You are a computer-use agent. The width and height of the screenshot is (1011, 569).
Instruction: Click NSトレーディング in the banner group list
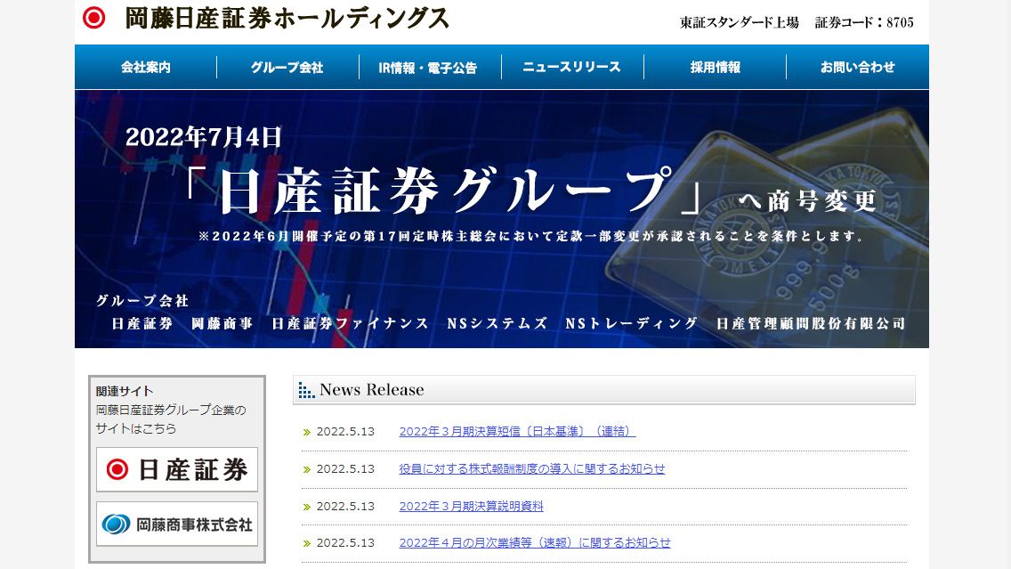(631, 323)
